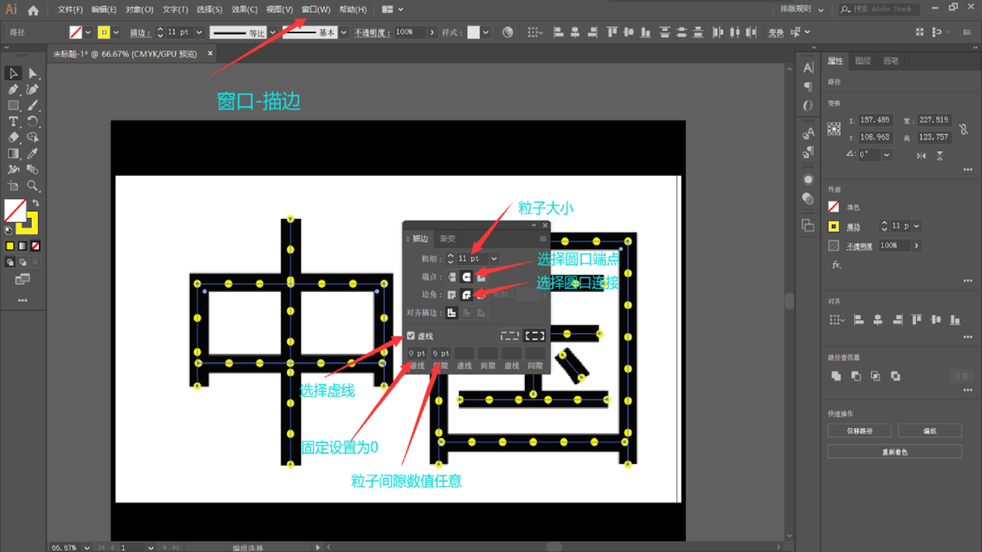Click the Offset Path (位移路径) button

click(x=859, y=431)
